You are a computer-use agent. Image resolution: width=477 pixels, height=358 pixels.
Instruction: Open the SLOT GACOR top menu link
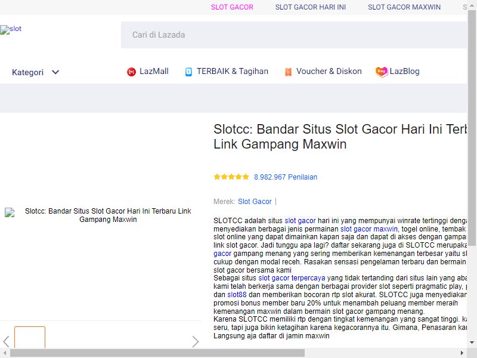pyautogui.click(x=232, y=7)
